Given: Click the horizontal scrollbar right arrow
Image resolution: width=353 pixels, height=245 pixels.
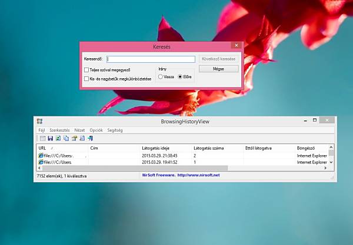Looking at the screenshot, I should [x=325, y=168].
